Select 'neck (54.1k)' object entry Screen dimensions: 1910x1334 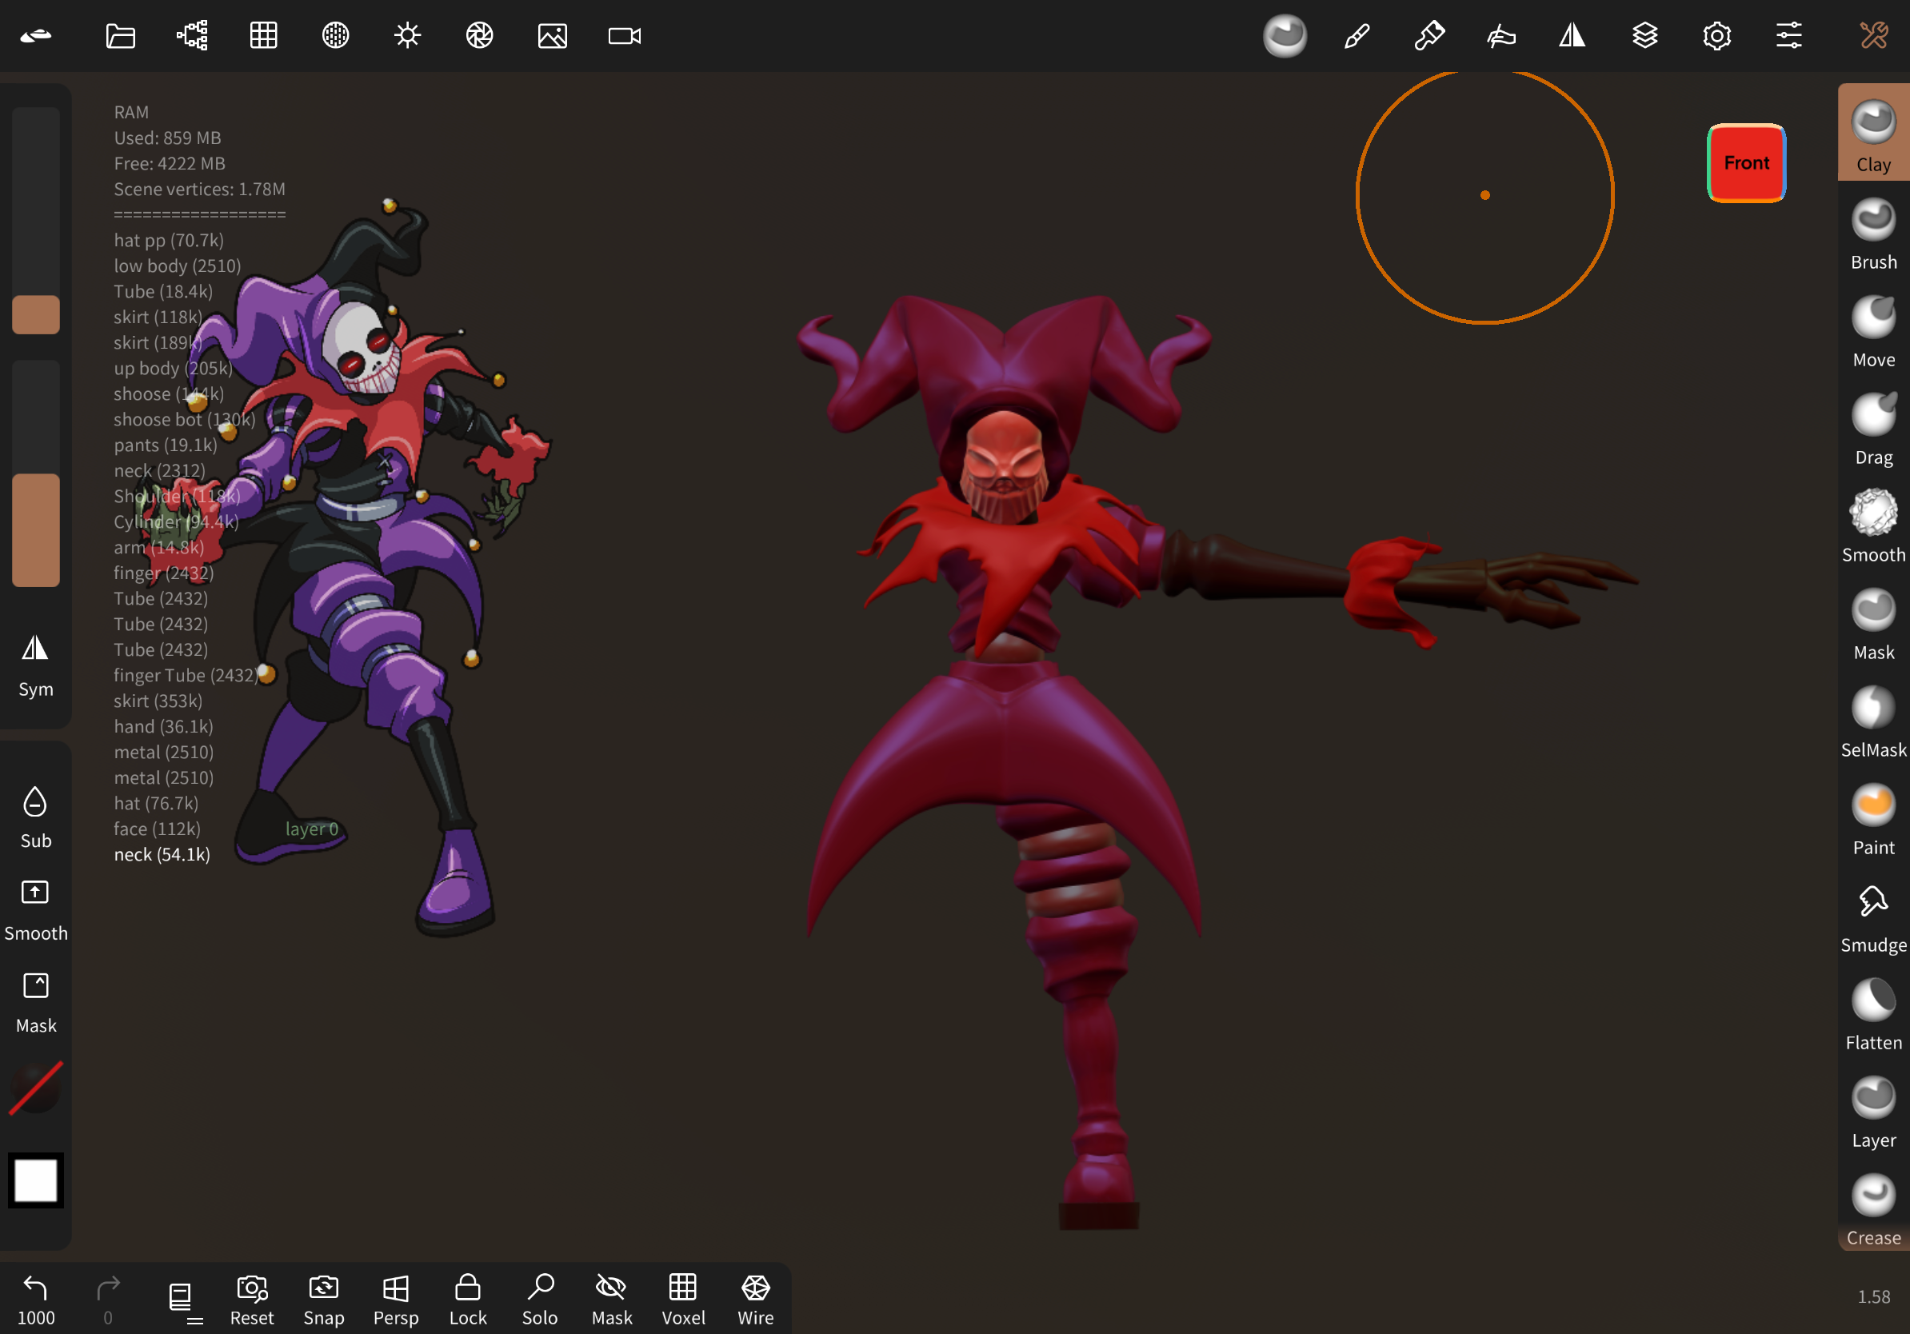tap(162, 855)
